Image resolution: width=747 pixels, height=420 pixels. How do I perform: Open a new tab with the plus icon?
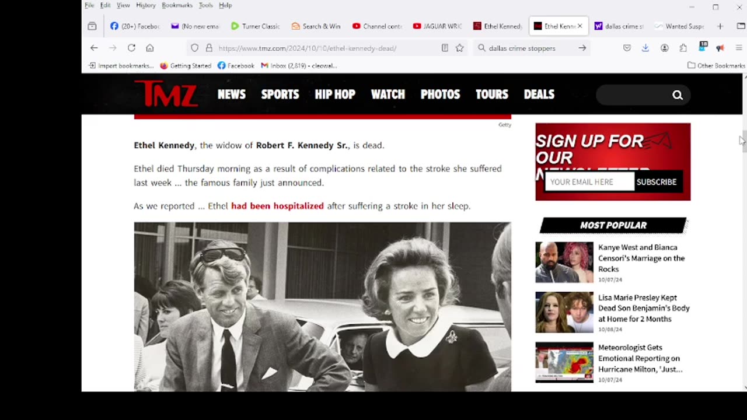pyautogui.click(x=720, y=26)
